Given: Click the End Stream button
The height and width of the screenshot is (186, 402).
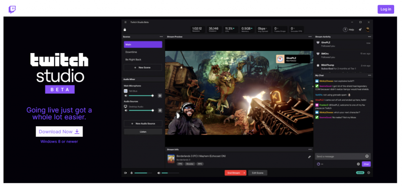Looking at the screenshot, I should 234,173.
